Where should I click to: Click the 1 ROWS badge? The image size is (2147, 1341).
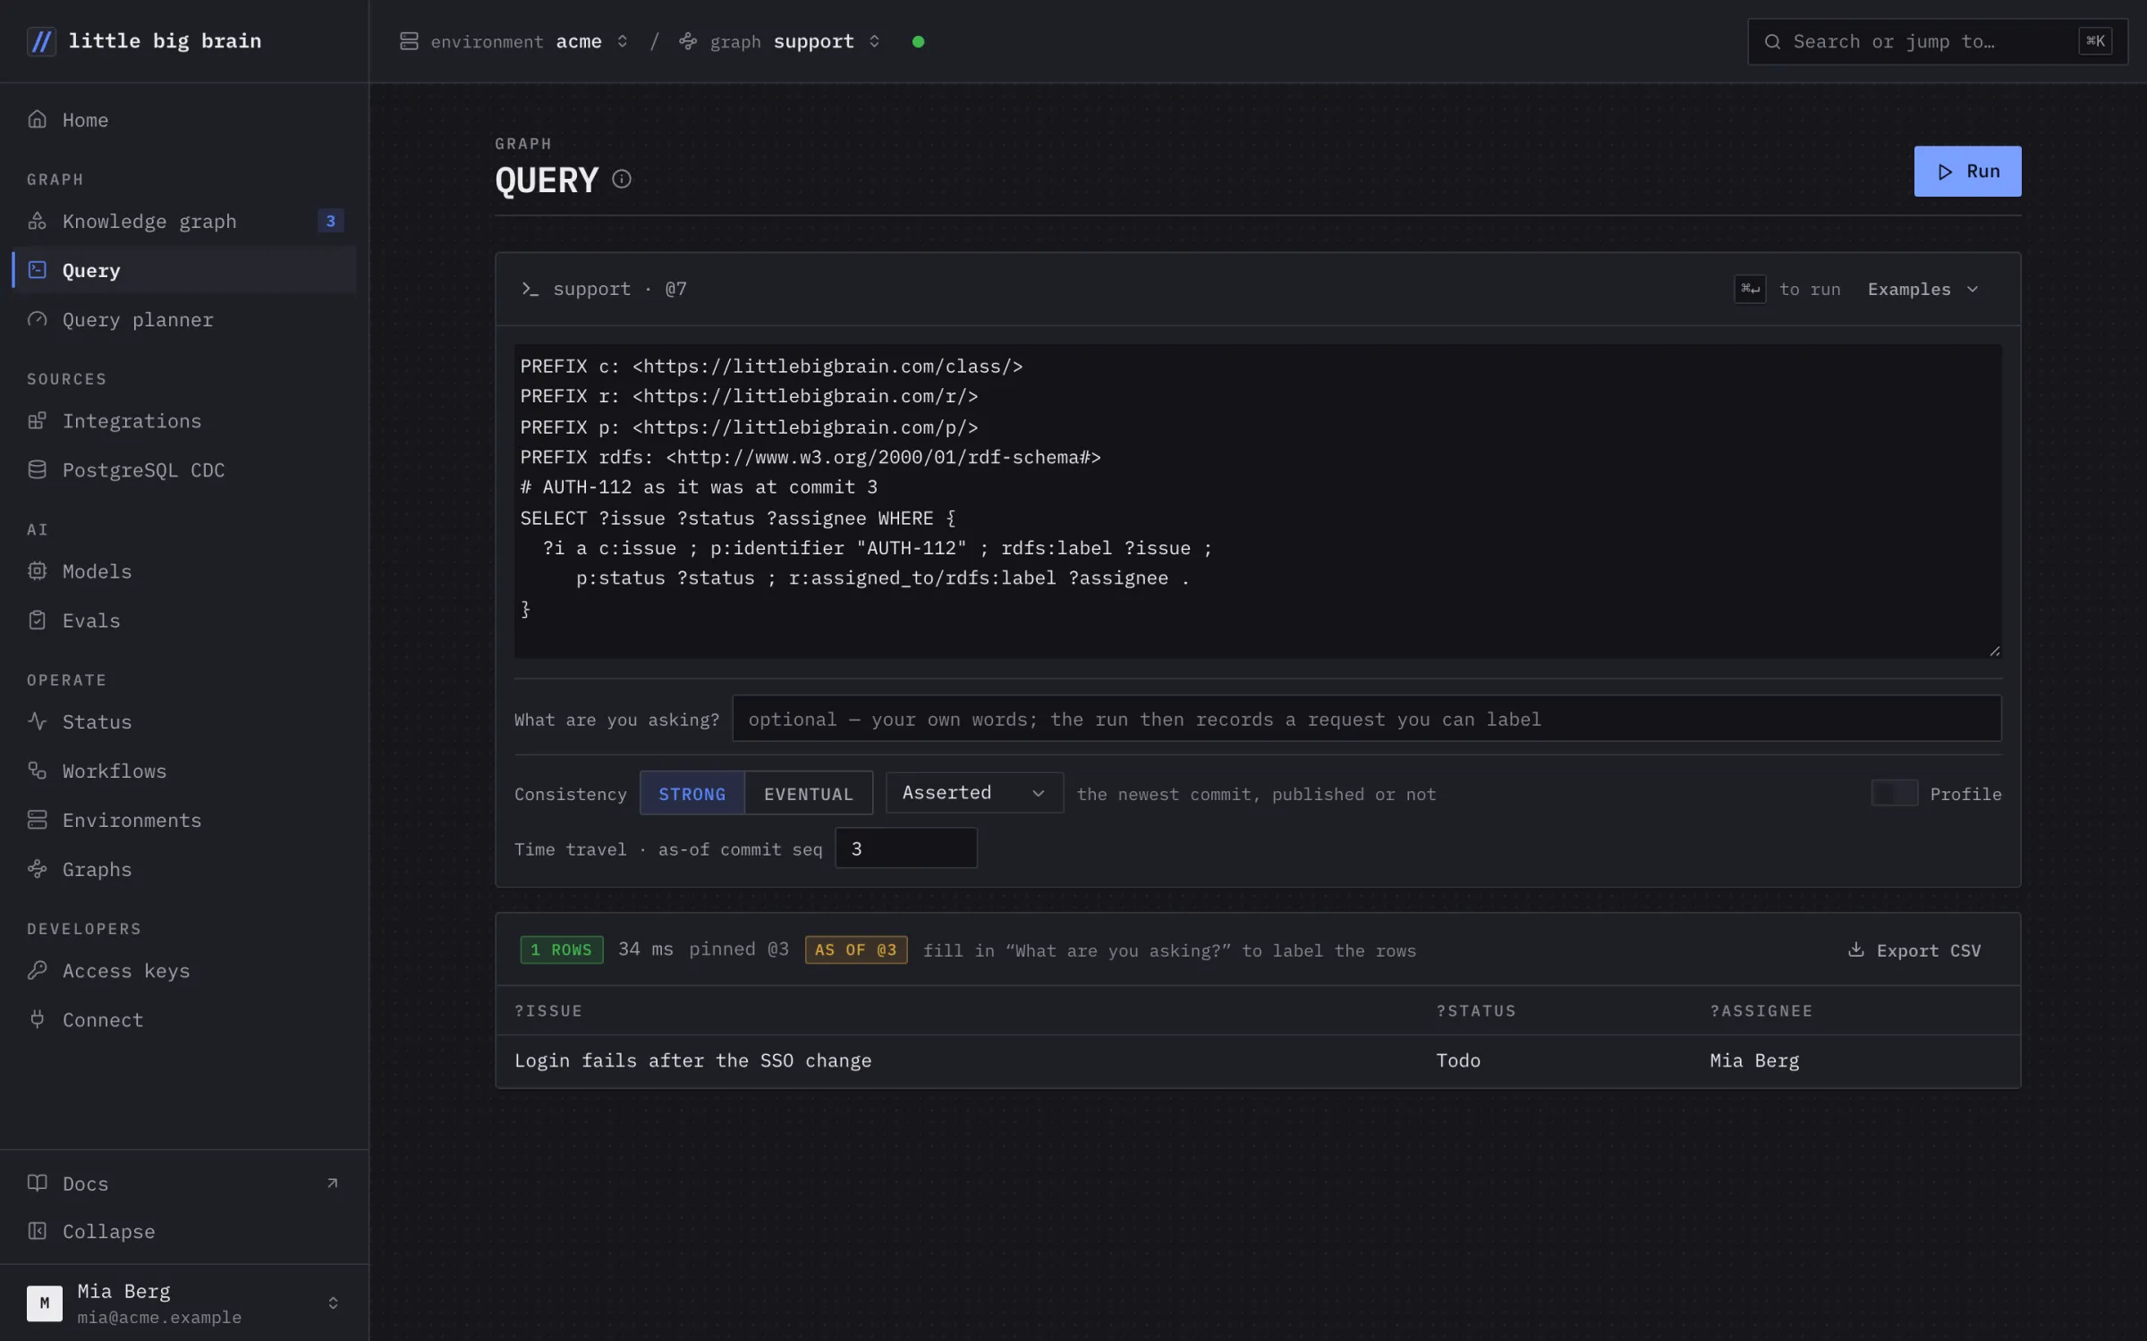tap(562, 949)
